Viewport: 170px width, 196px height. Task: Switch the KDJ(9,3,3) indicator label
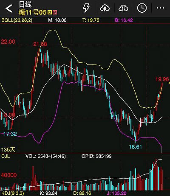[13, 193]
